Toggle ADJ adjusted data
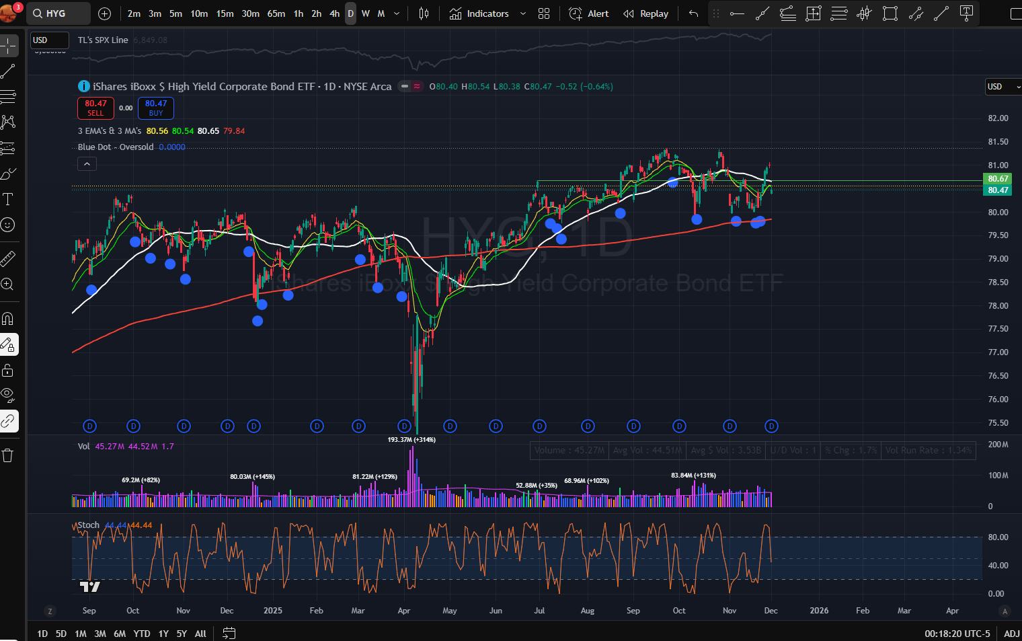 tap(1012, 634)
